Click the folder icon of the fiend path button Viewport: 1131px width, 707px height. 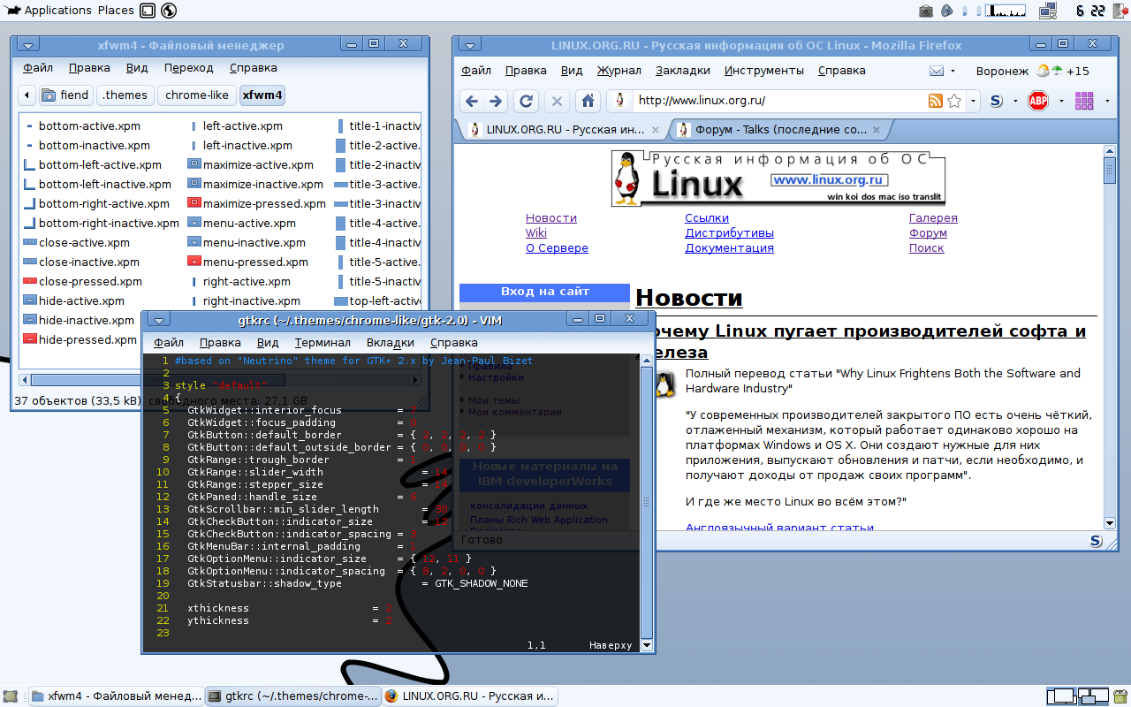(49, 95)
